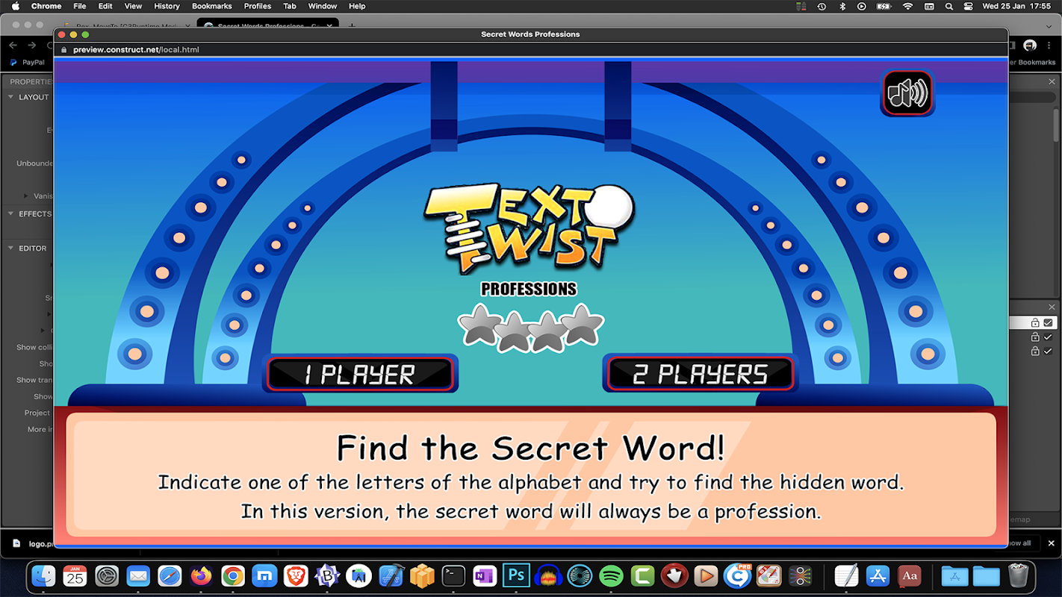Open the Chrome application menu
Image resolution: width=1062 pixels, height=597 pixels.
coord(46,6)
